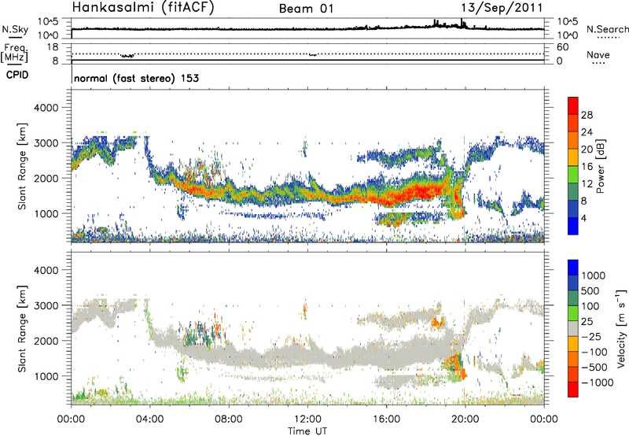Click the 'N.Search' legend label
The height and width of the screenshot is (436, 629).
click(607, 29)
